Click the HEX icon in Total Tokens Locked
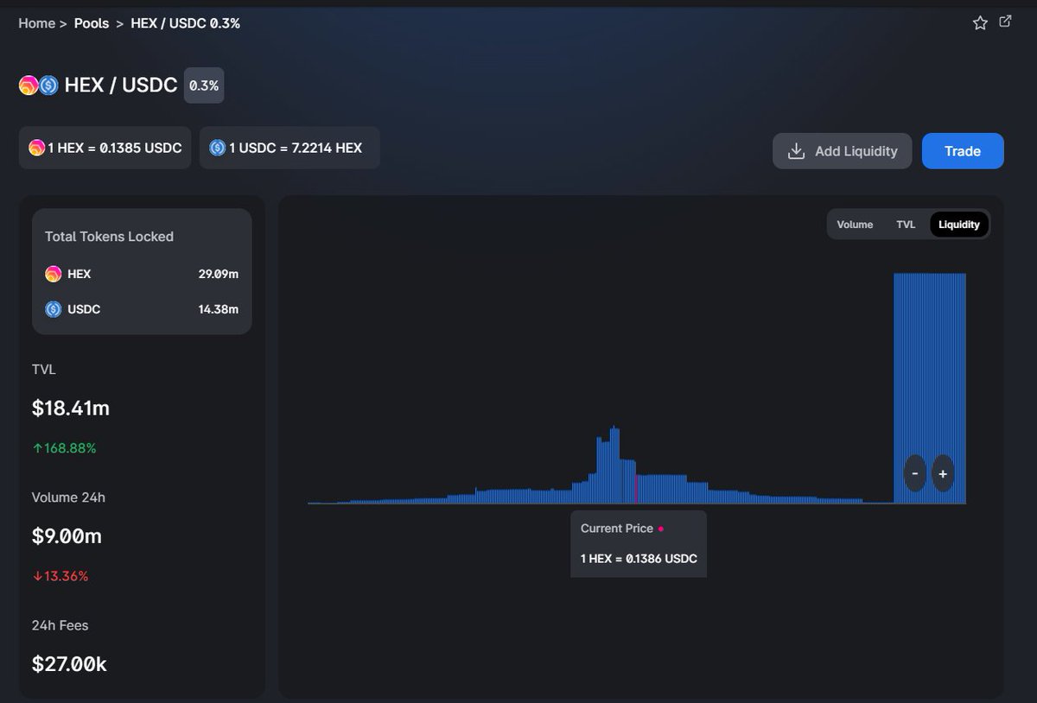 click(x=54, y=274)
